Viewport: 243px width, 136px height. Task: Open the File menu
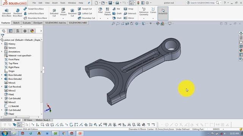pyautogui.click(x=34, y=3)
